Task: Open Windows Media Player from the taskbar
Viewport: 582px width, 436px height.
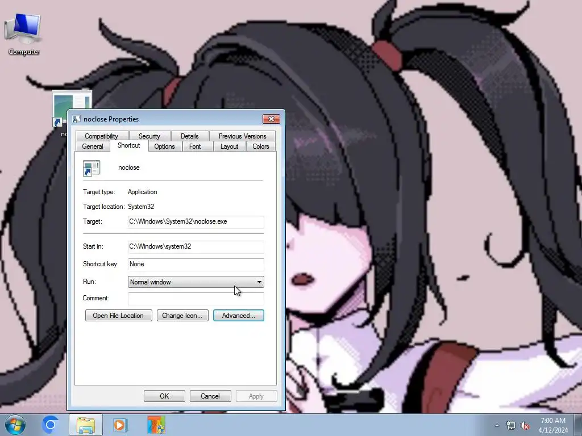Action: pos(120,425)
